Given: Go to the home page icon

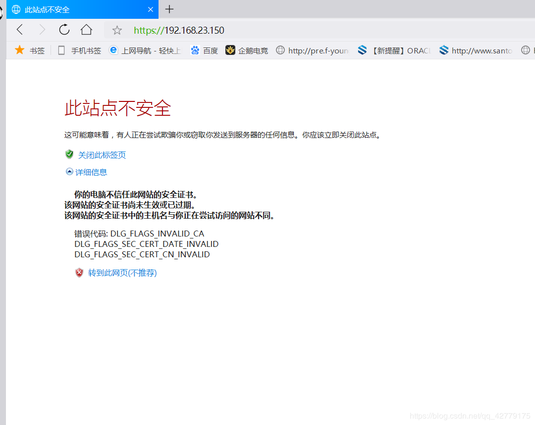Looking at the screenshot, I should [86, 30].
